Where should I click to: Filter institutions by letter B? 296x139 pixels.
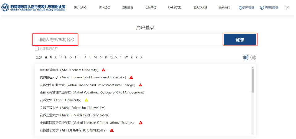click(51, 58)
